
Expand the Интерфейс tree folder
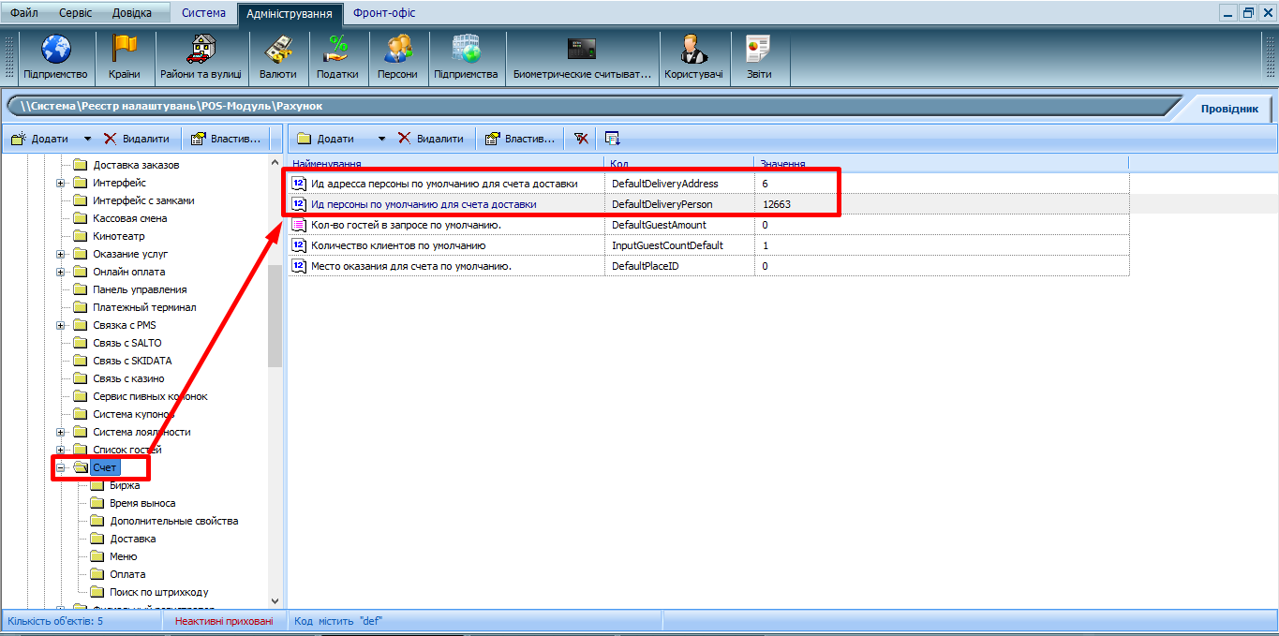[x=61, y=183]
